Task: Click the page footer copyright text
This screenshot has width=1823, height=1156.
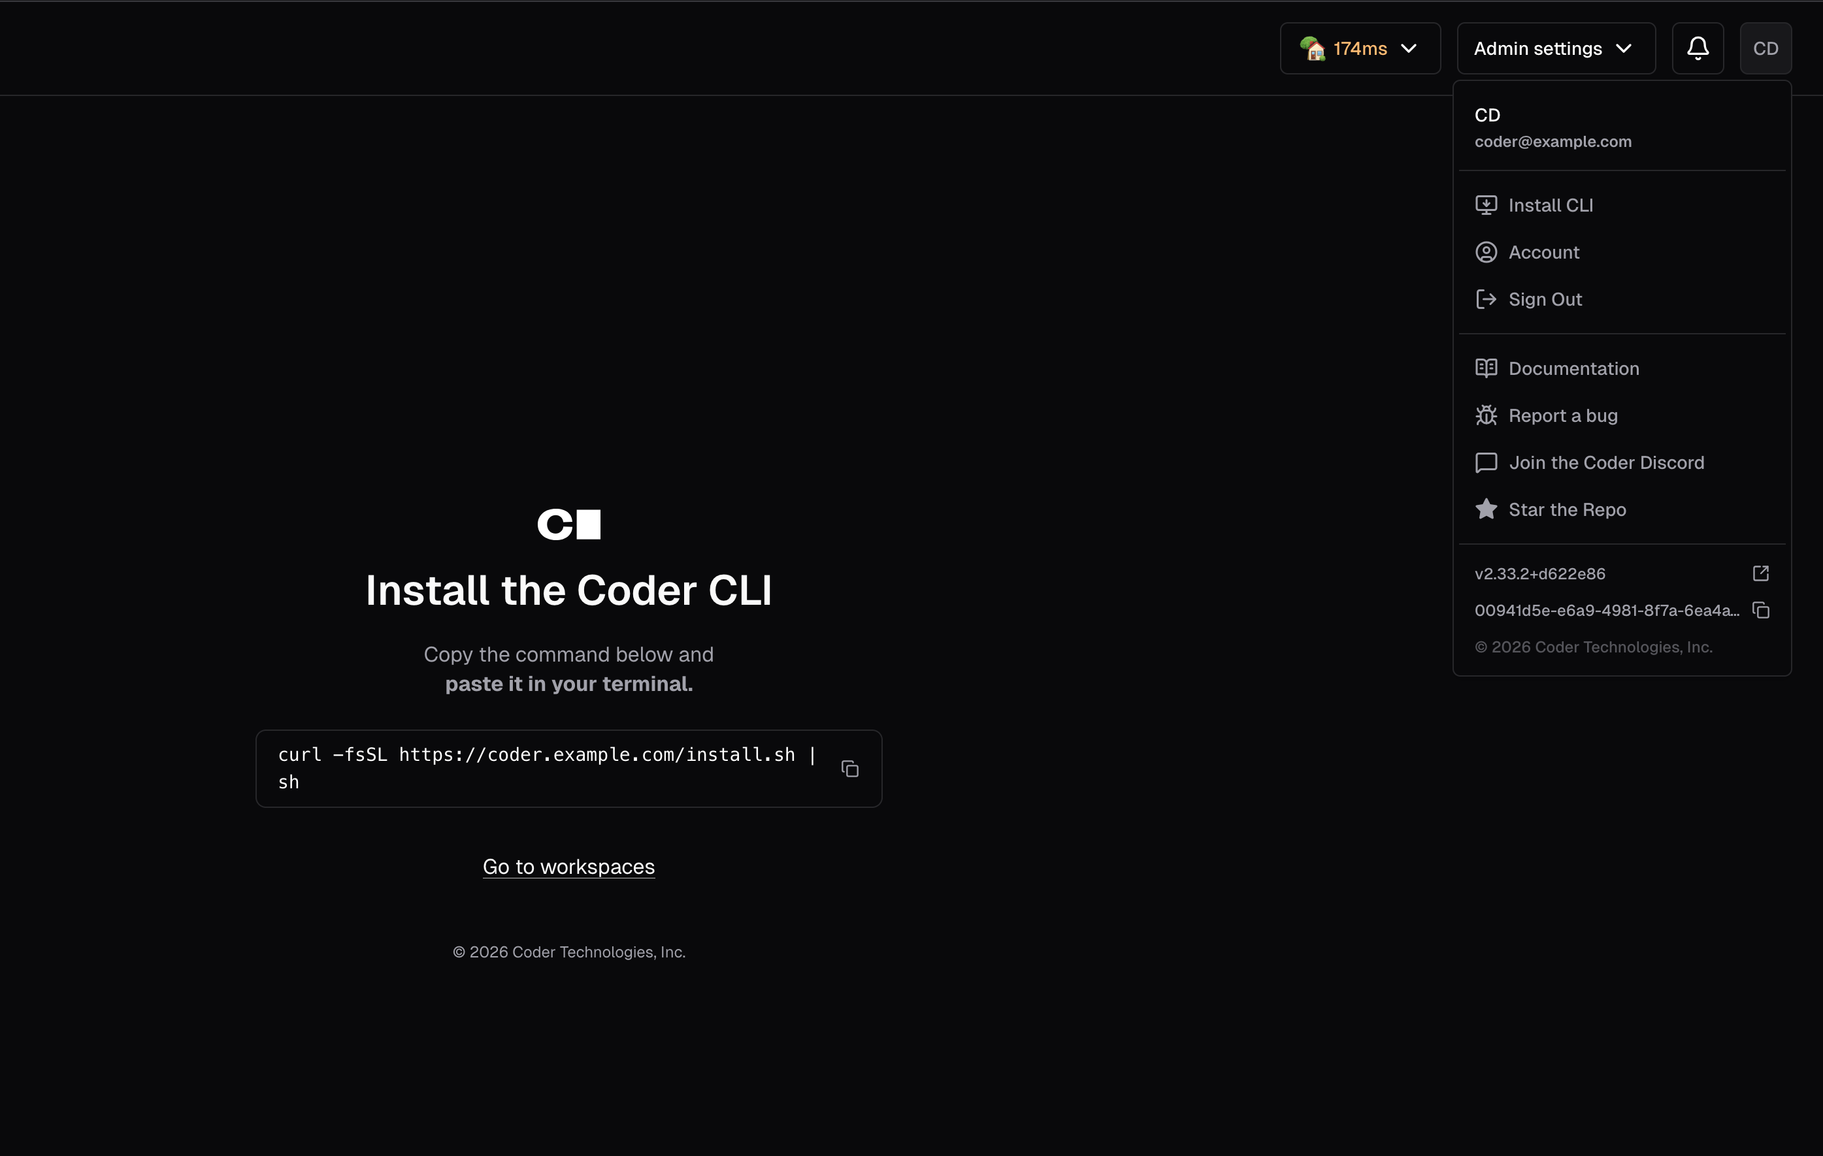Action: pos(568,952)
